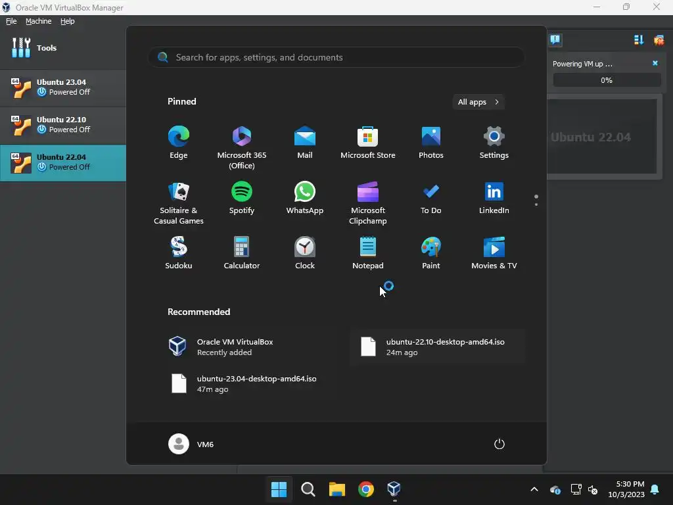Cancel the Powering VM up notification
The width and height of the screenshot is (673, 505).
655,63
